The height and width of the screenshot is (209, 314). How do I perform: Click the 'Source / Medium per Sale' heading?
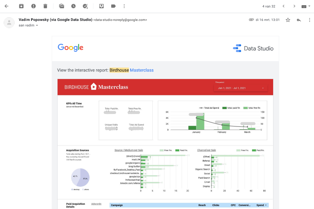point(129,150)
